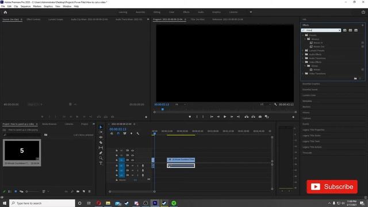Toggle V3 track output eye

133,151
